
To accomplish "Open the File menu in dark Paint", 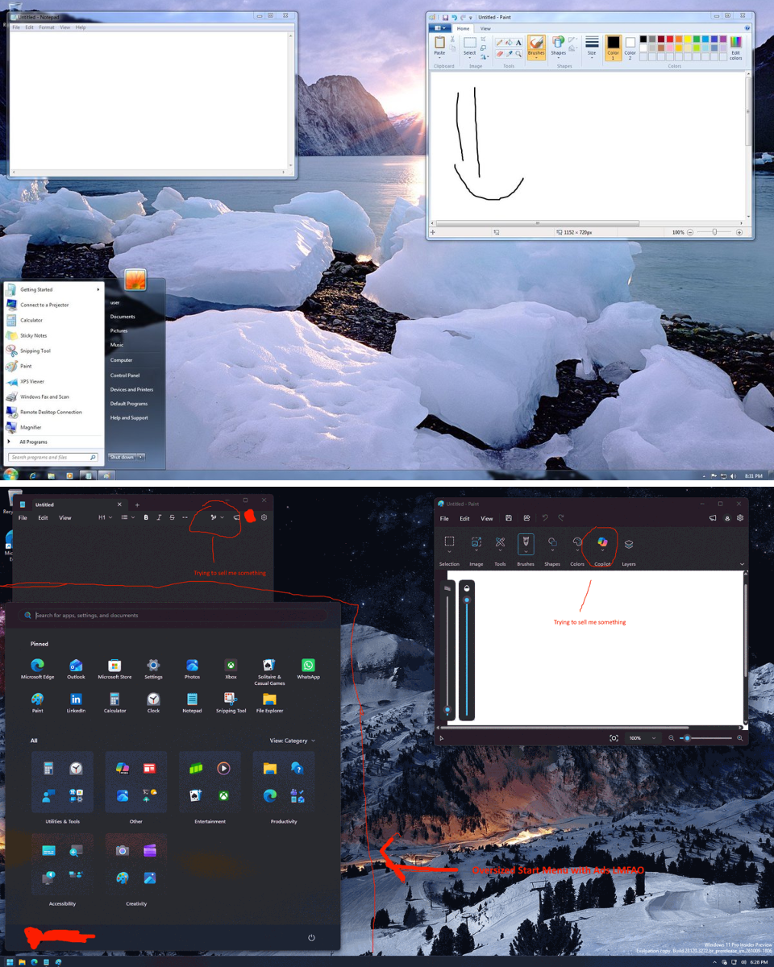I will pyautogui.click(x=444, y=518).
